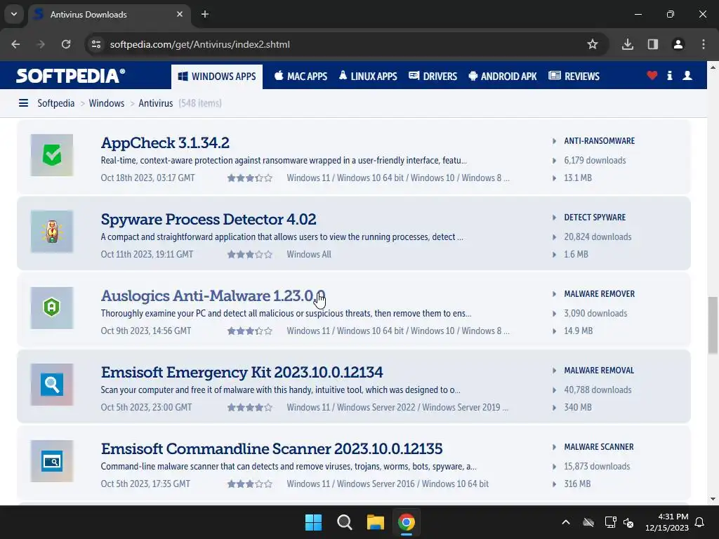
Task: Open Chrome three-dot menu
Action: [704, 44]
